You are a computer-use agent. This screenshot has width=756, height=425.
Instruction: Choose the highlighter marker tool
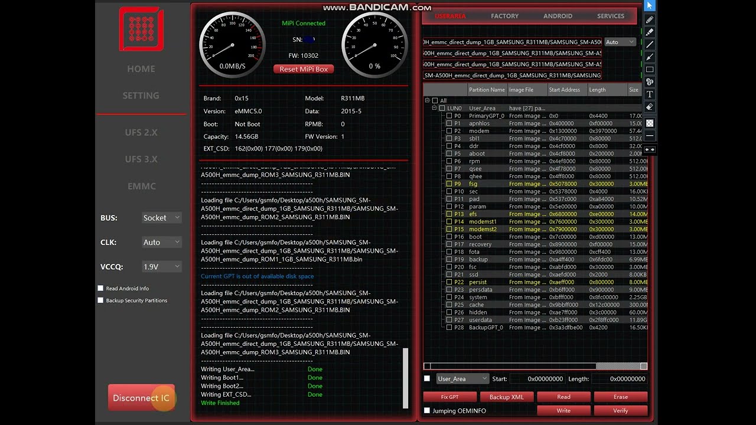pos(650,32)
